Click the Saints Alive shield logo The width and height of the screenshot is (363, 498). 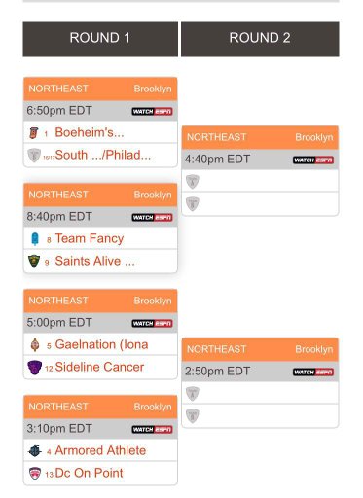(34, 262)
